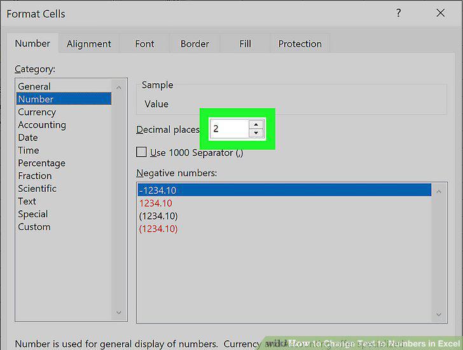Click Negative numbers list up arrow

439,192
